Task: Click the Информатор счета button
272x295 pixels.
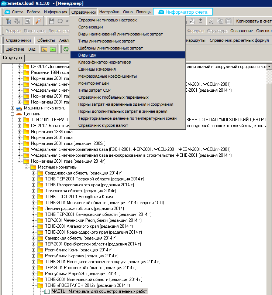Action: click(x=183, y=12)
